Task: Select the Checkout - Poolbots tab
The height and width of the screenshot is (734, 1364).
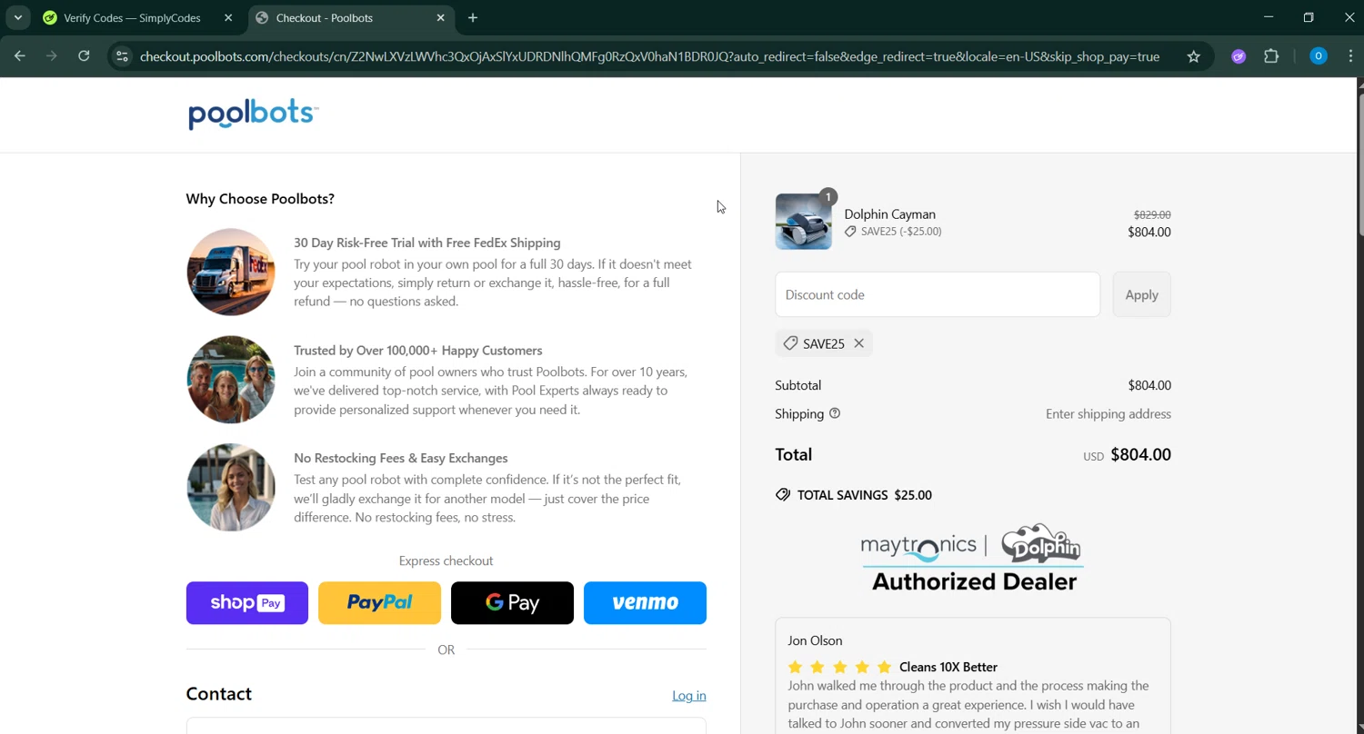Action: click(x=351, y=17)
